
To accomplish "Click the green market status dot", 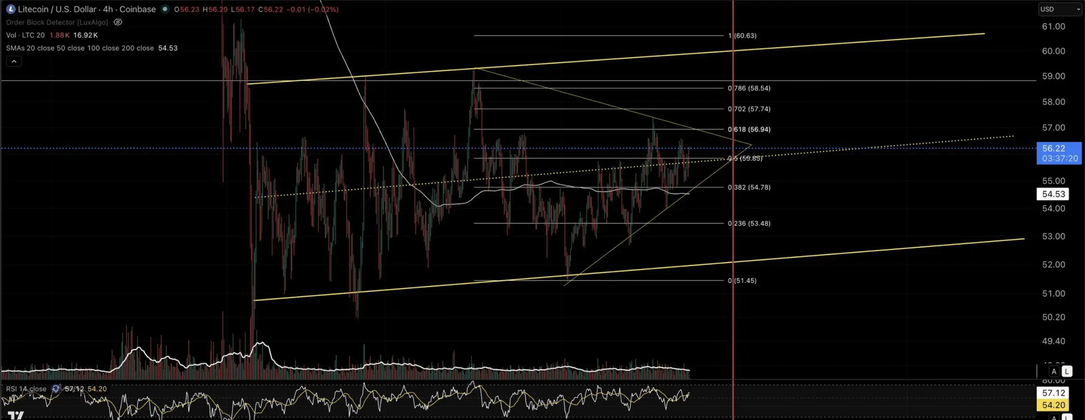I will coord(165,9).
